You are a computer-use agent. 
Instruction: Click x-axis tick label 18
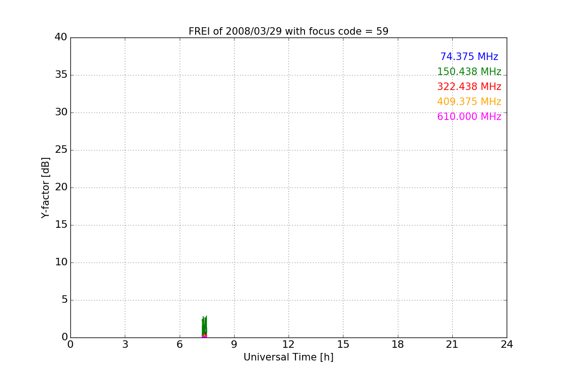(x=398, y=345)
